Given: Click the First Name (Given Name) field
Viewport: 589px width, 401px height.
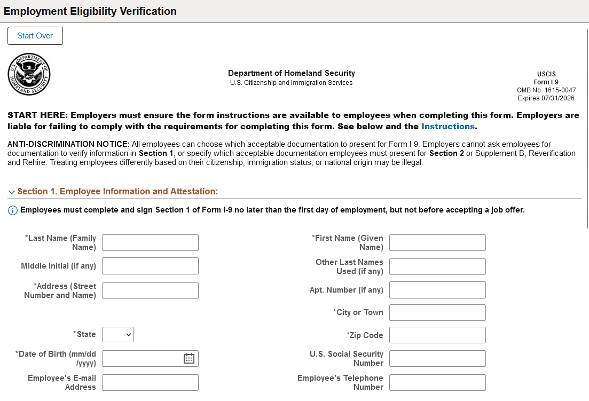Looking at the screenshot, I should tap(437, 242).
